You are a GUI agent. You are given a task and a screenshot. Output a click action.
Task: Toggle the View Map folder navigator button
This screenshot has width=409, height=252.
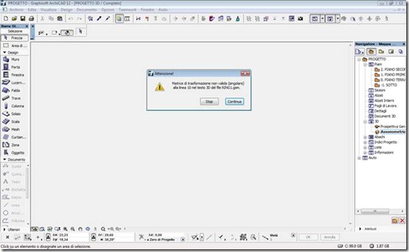coord(381,51)
